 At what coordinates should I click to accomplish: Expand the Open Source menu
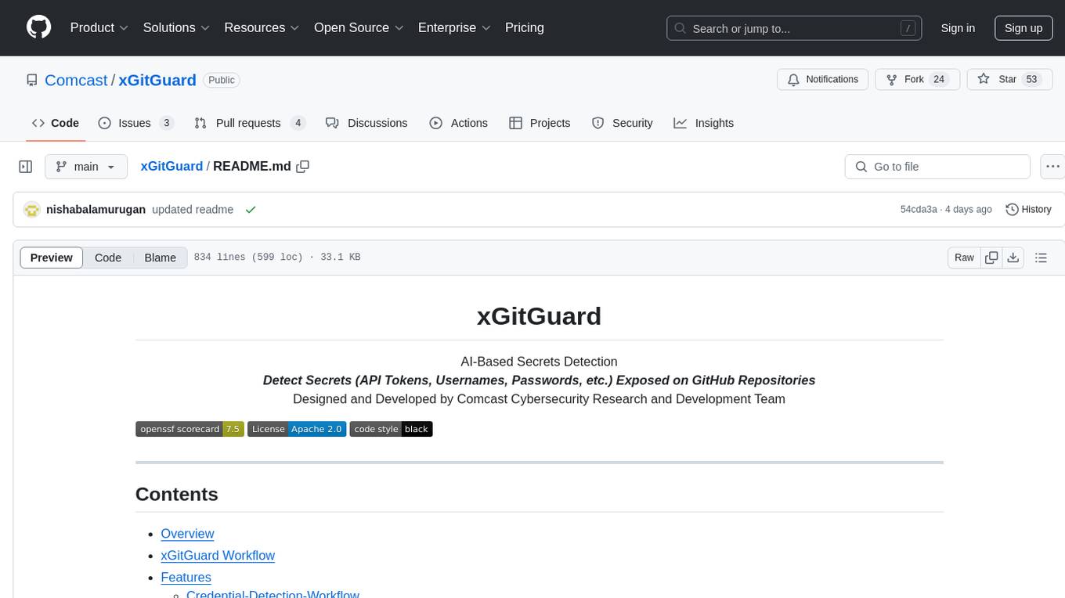(359, 27)
